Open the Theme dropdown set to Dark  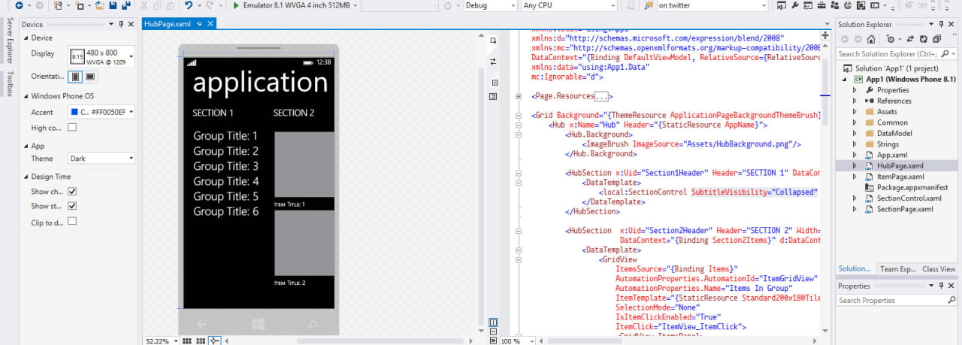pyautogui.click(x=101, y=159)
